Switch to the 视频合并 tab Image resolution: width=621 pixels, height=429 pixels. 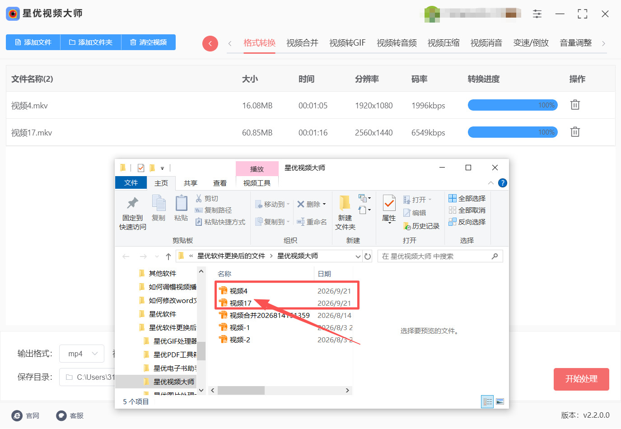point(302,43)
